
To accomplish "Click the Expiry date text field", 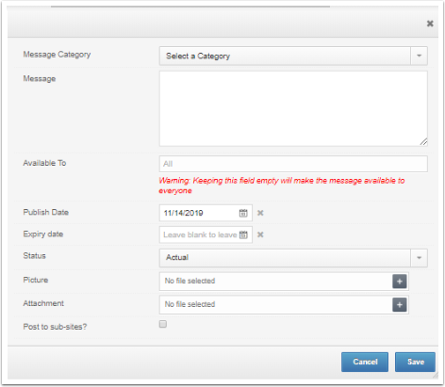I will pyautogui.click(x=200, y=234).
